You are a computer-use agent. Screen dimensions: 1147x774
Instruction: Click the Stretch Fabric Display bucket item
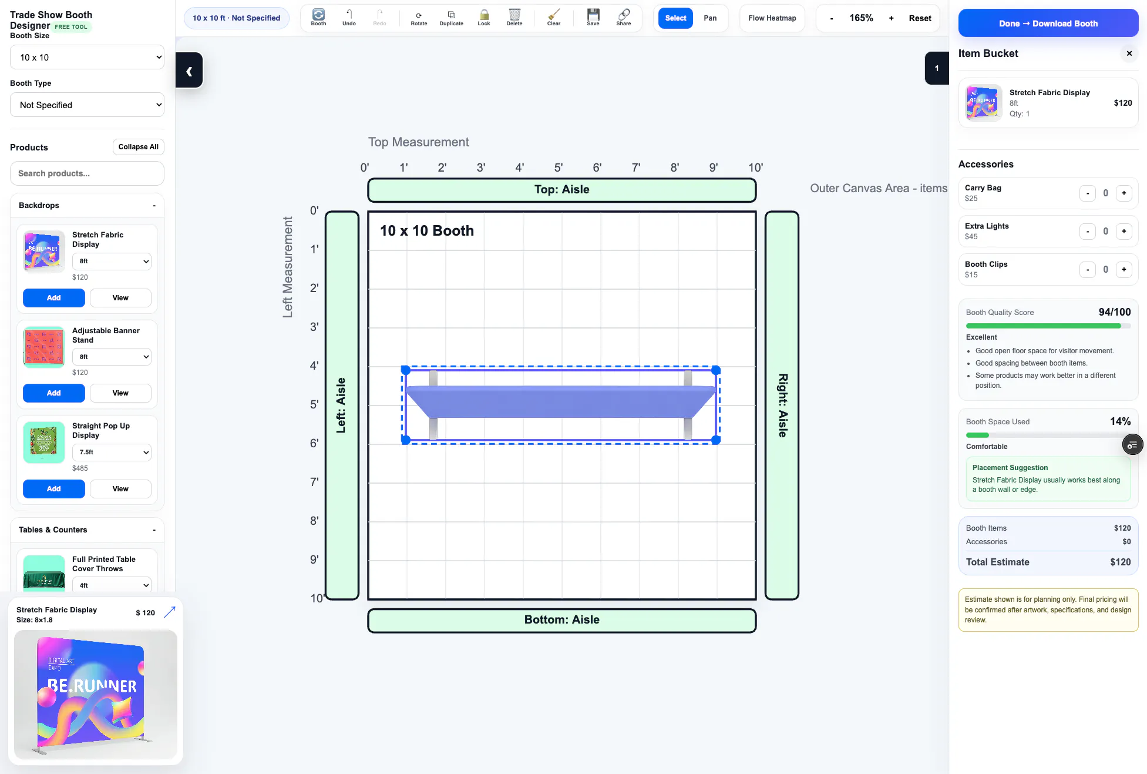point(1048,103)
